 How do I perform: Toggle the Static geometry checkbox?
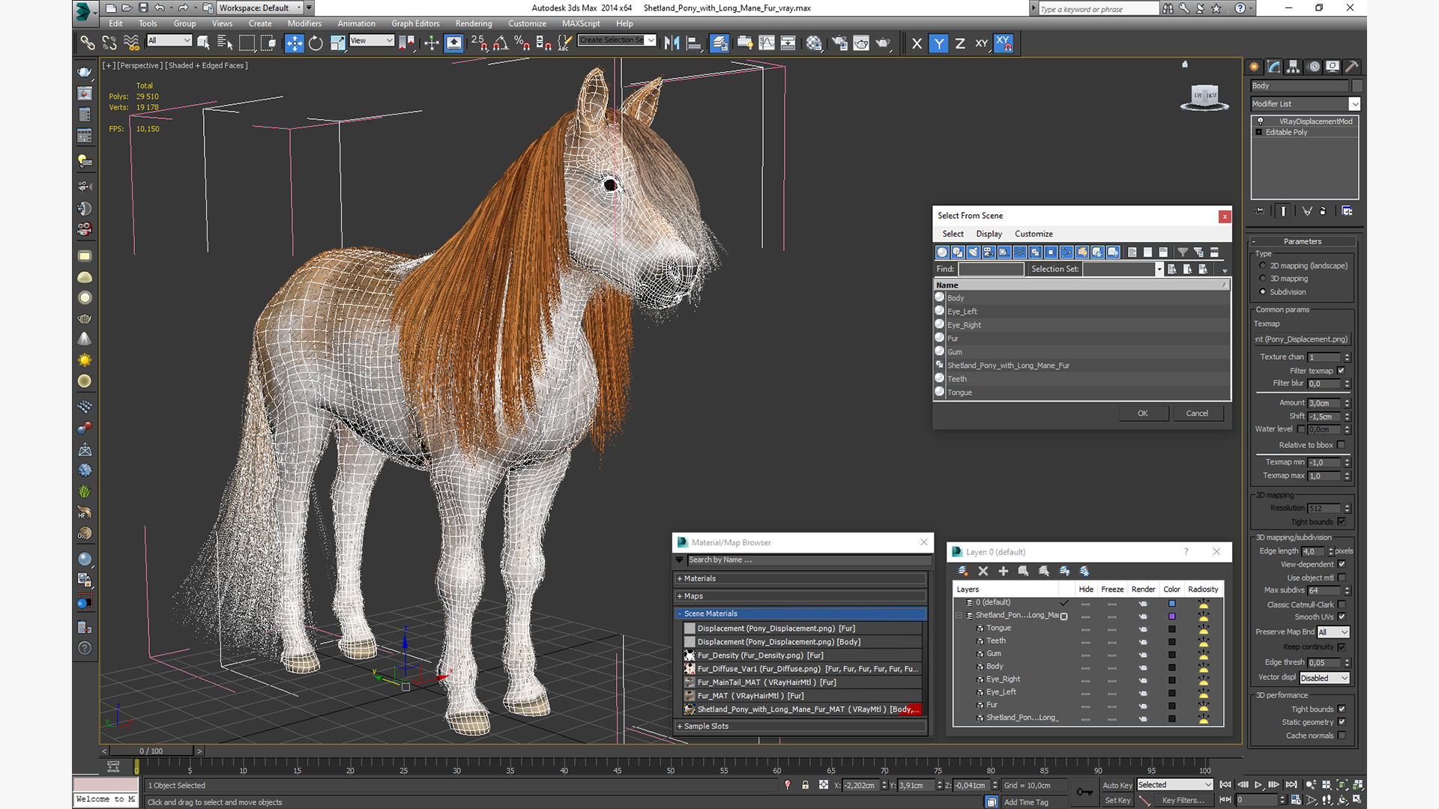click(x=1341, y=722)
